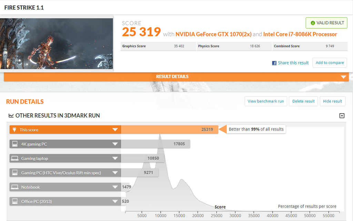
Task: Click the Physics Score label
Action: [209, 46]
